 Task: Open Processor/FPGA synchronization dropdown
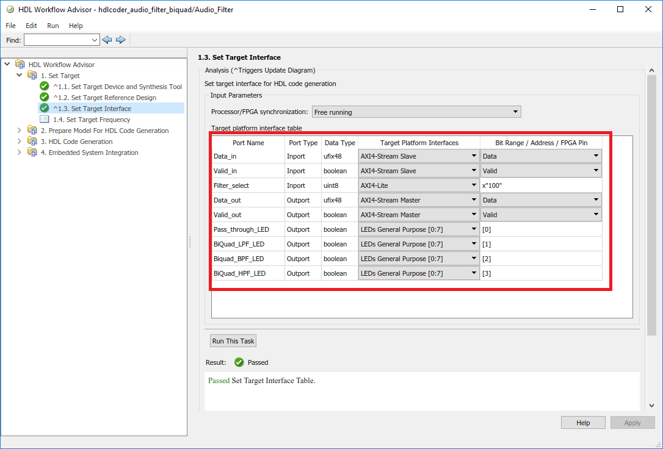pos(416,112)
